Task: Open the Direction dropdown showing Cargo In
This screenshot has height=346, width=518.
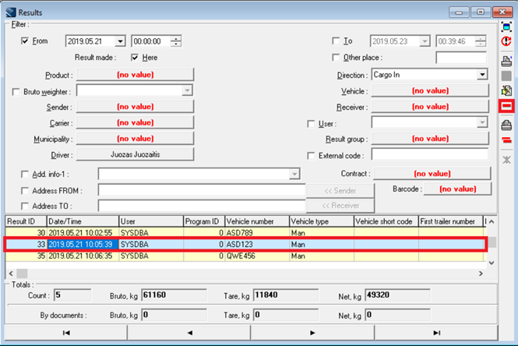Action: [x=482, y=75]
